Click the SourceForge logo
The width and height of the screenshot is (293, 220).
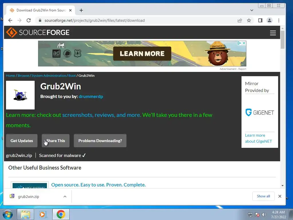(x=38, y=32)
